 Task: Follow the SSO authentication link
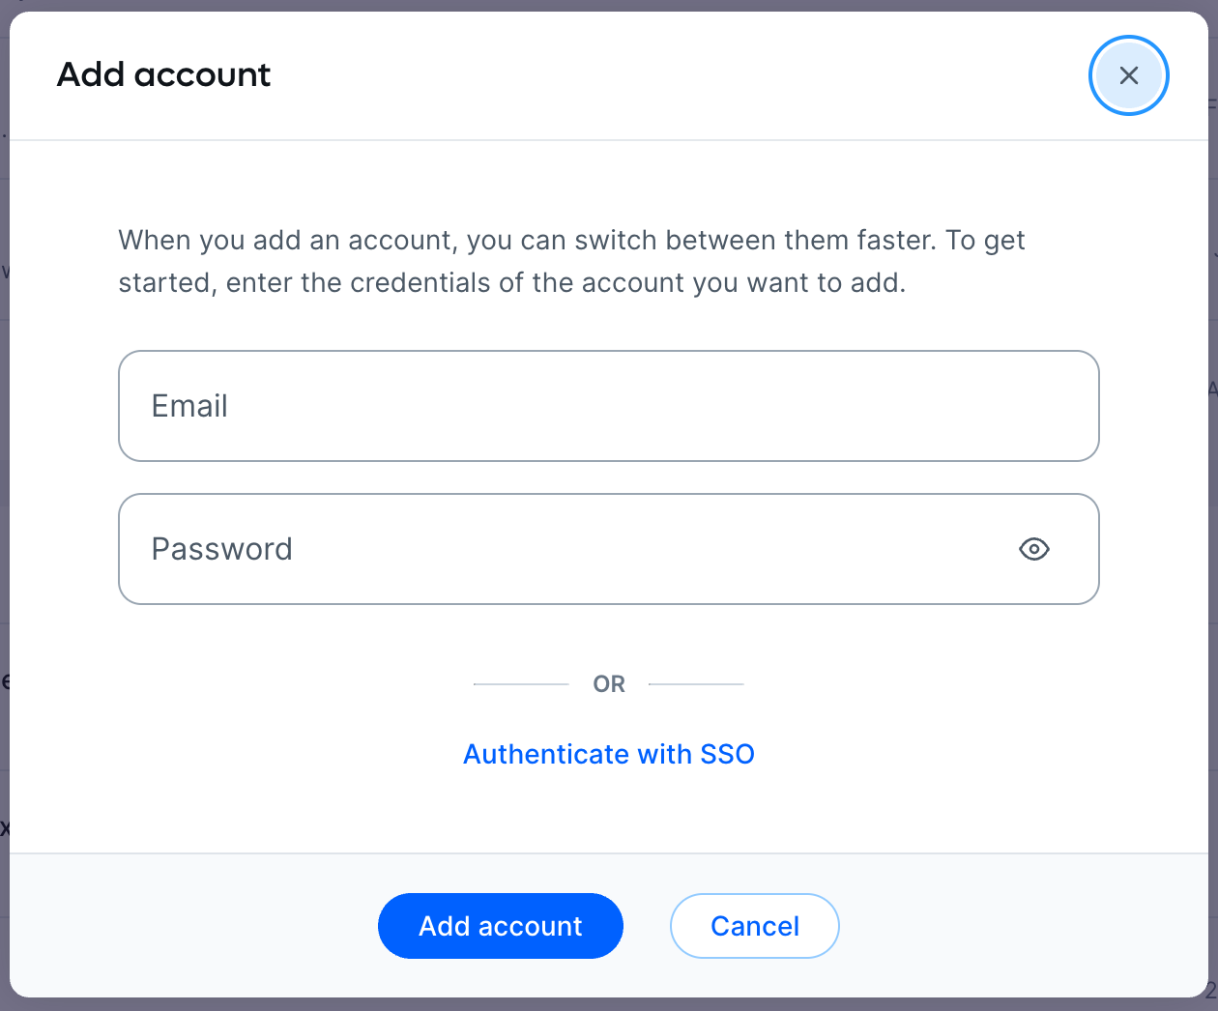coord(608,754)
